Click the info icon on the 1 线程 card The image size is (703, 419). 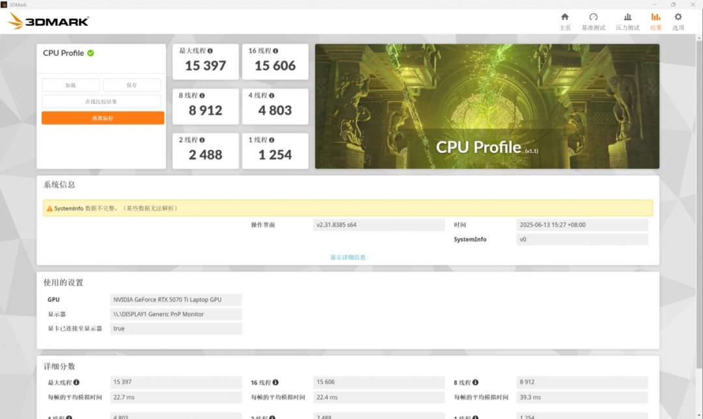[271, 140]
